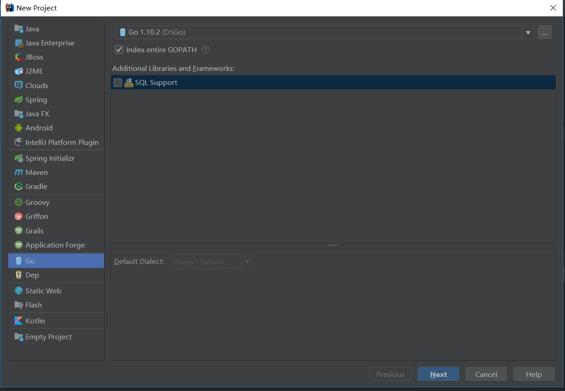Click the Index entire GOPATH label

161,49
